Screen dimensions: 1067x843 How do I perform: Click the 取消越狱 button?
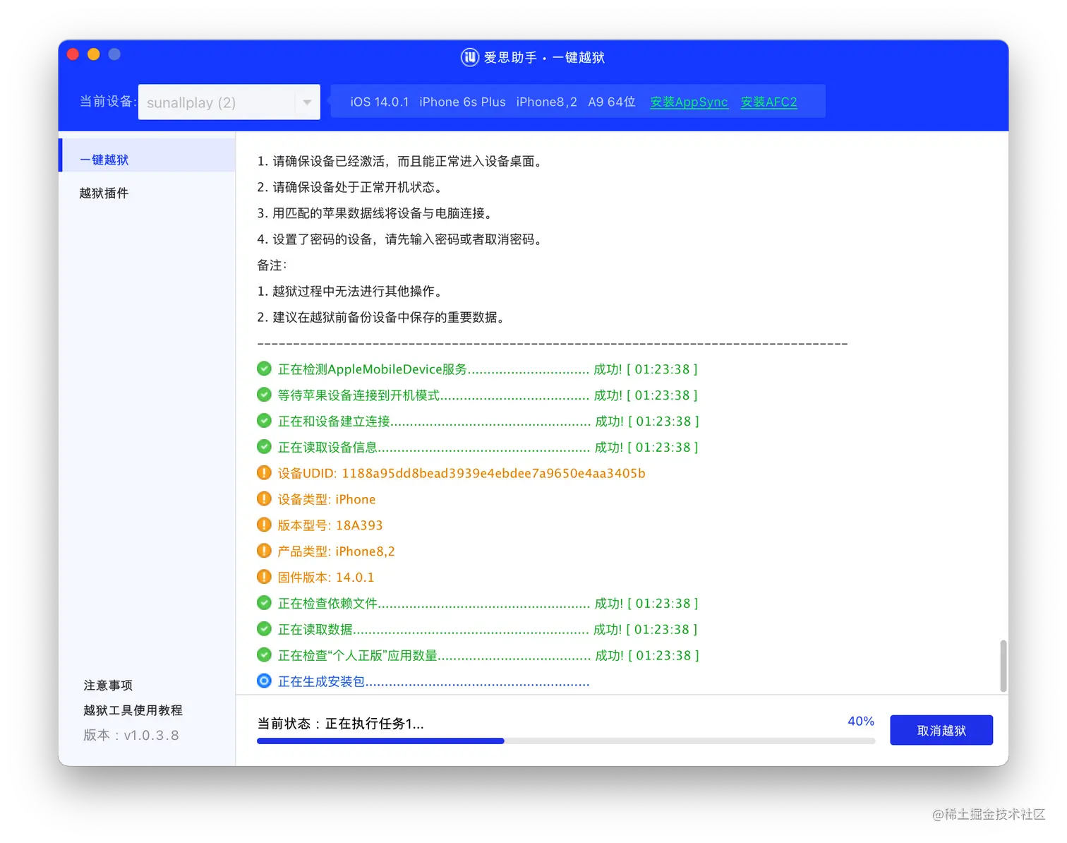pyautogui.click(x=941, y=730)
